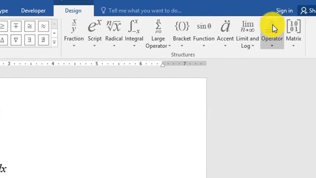Expand the Accent dropdown arrow
Screen dimensions: 316x178
pyautogui.click(x=225, y=46)
